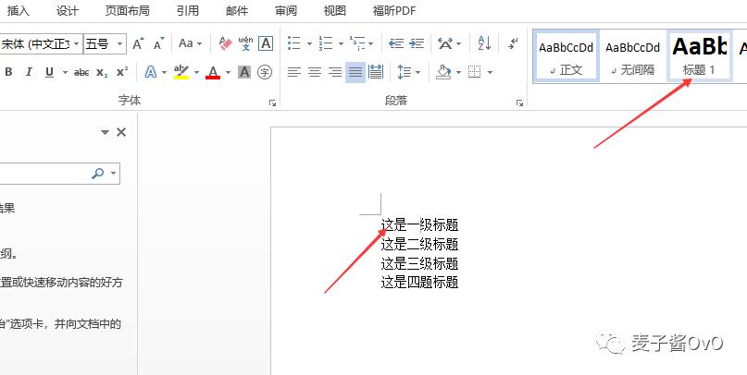747x375 pixels.
Task: Open the phonetic guide (wén) tool
Action: 245,43
